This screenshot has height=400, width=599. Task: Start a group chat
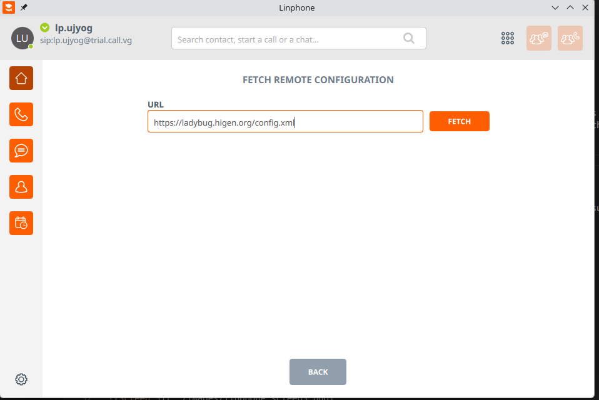538,38
